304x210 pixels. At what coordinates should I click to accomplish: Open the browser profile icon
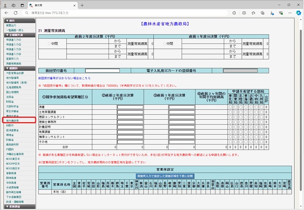pyautogui.click(x=5, y=5)
